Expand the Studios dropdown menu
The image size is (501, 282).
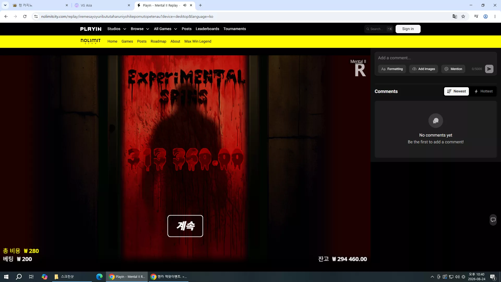point(117,29)
